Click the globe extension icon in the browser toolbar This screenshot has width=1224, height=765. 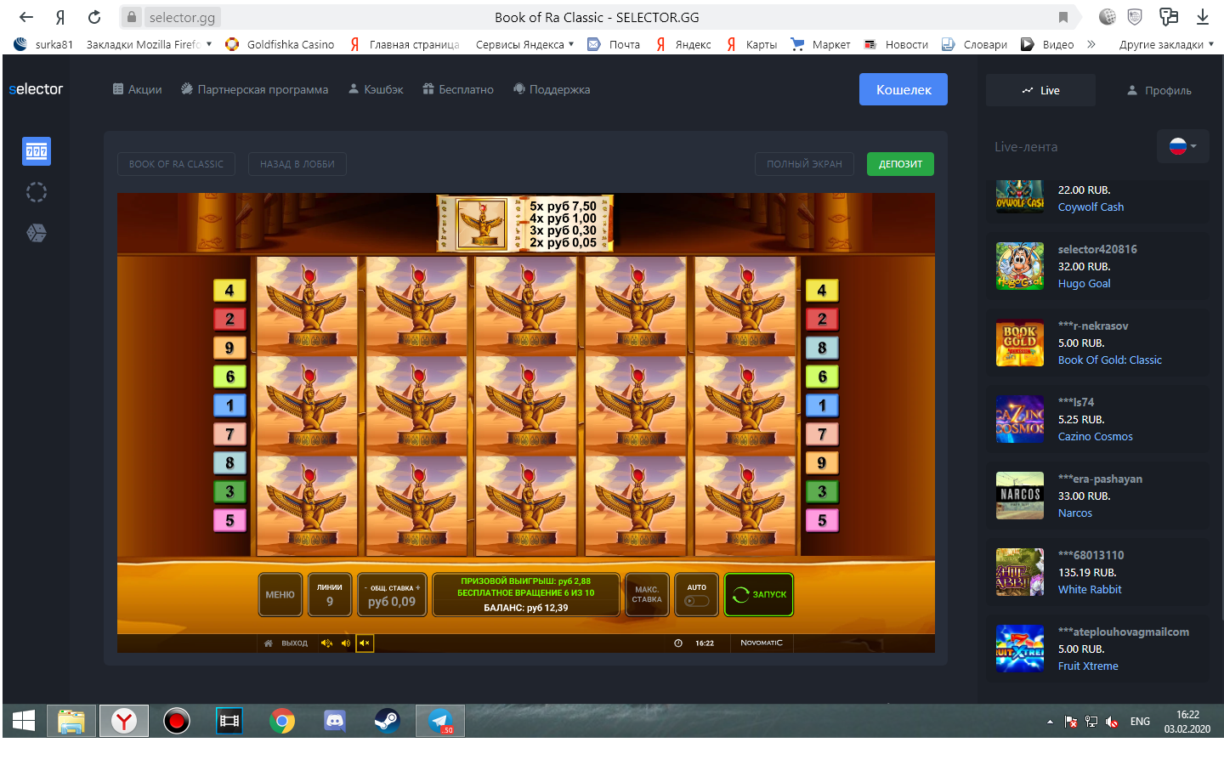[x=1107, y=17]
